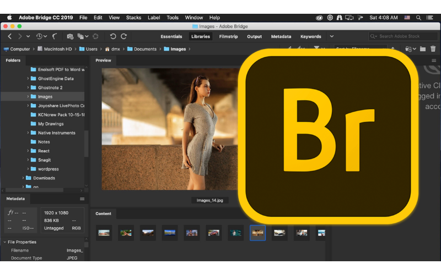Open the Stacks menu
441x275 pixels.
point(133,18)
